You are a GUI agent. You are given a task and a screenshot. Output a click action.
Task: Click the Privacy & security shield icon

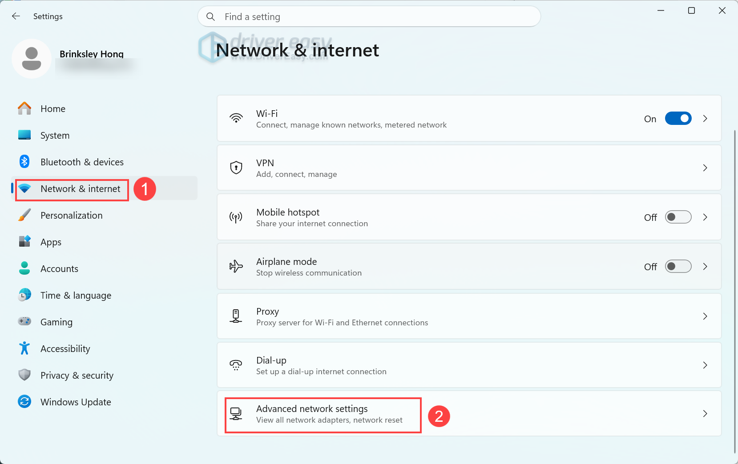click(x=24, y=375)
